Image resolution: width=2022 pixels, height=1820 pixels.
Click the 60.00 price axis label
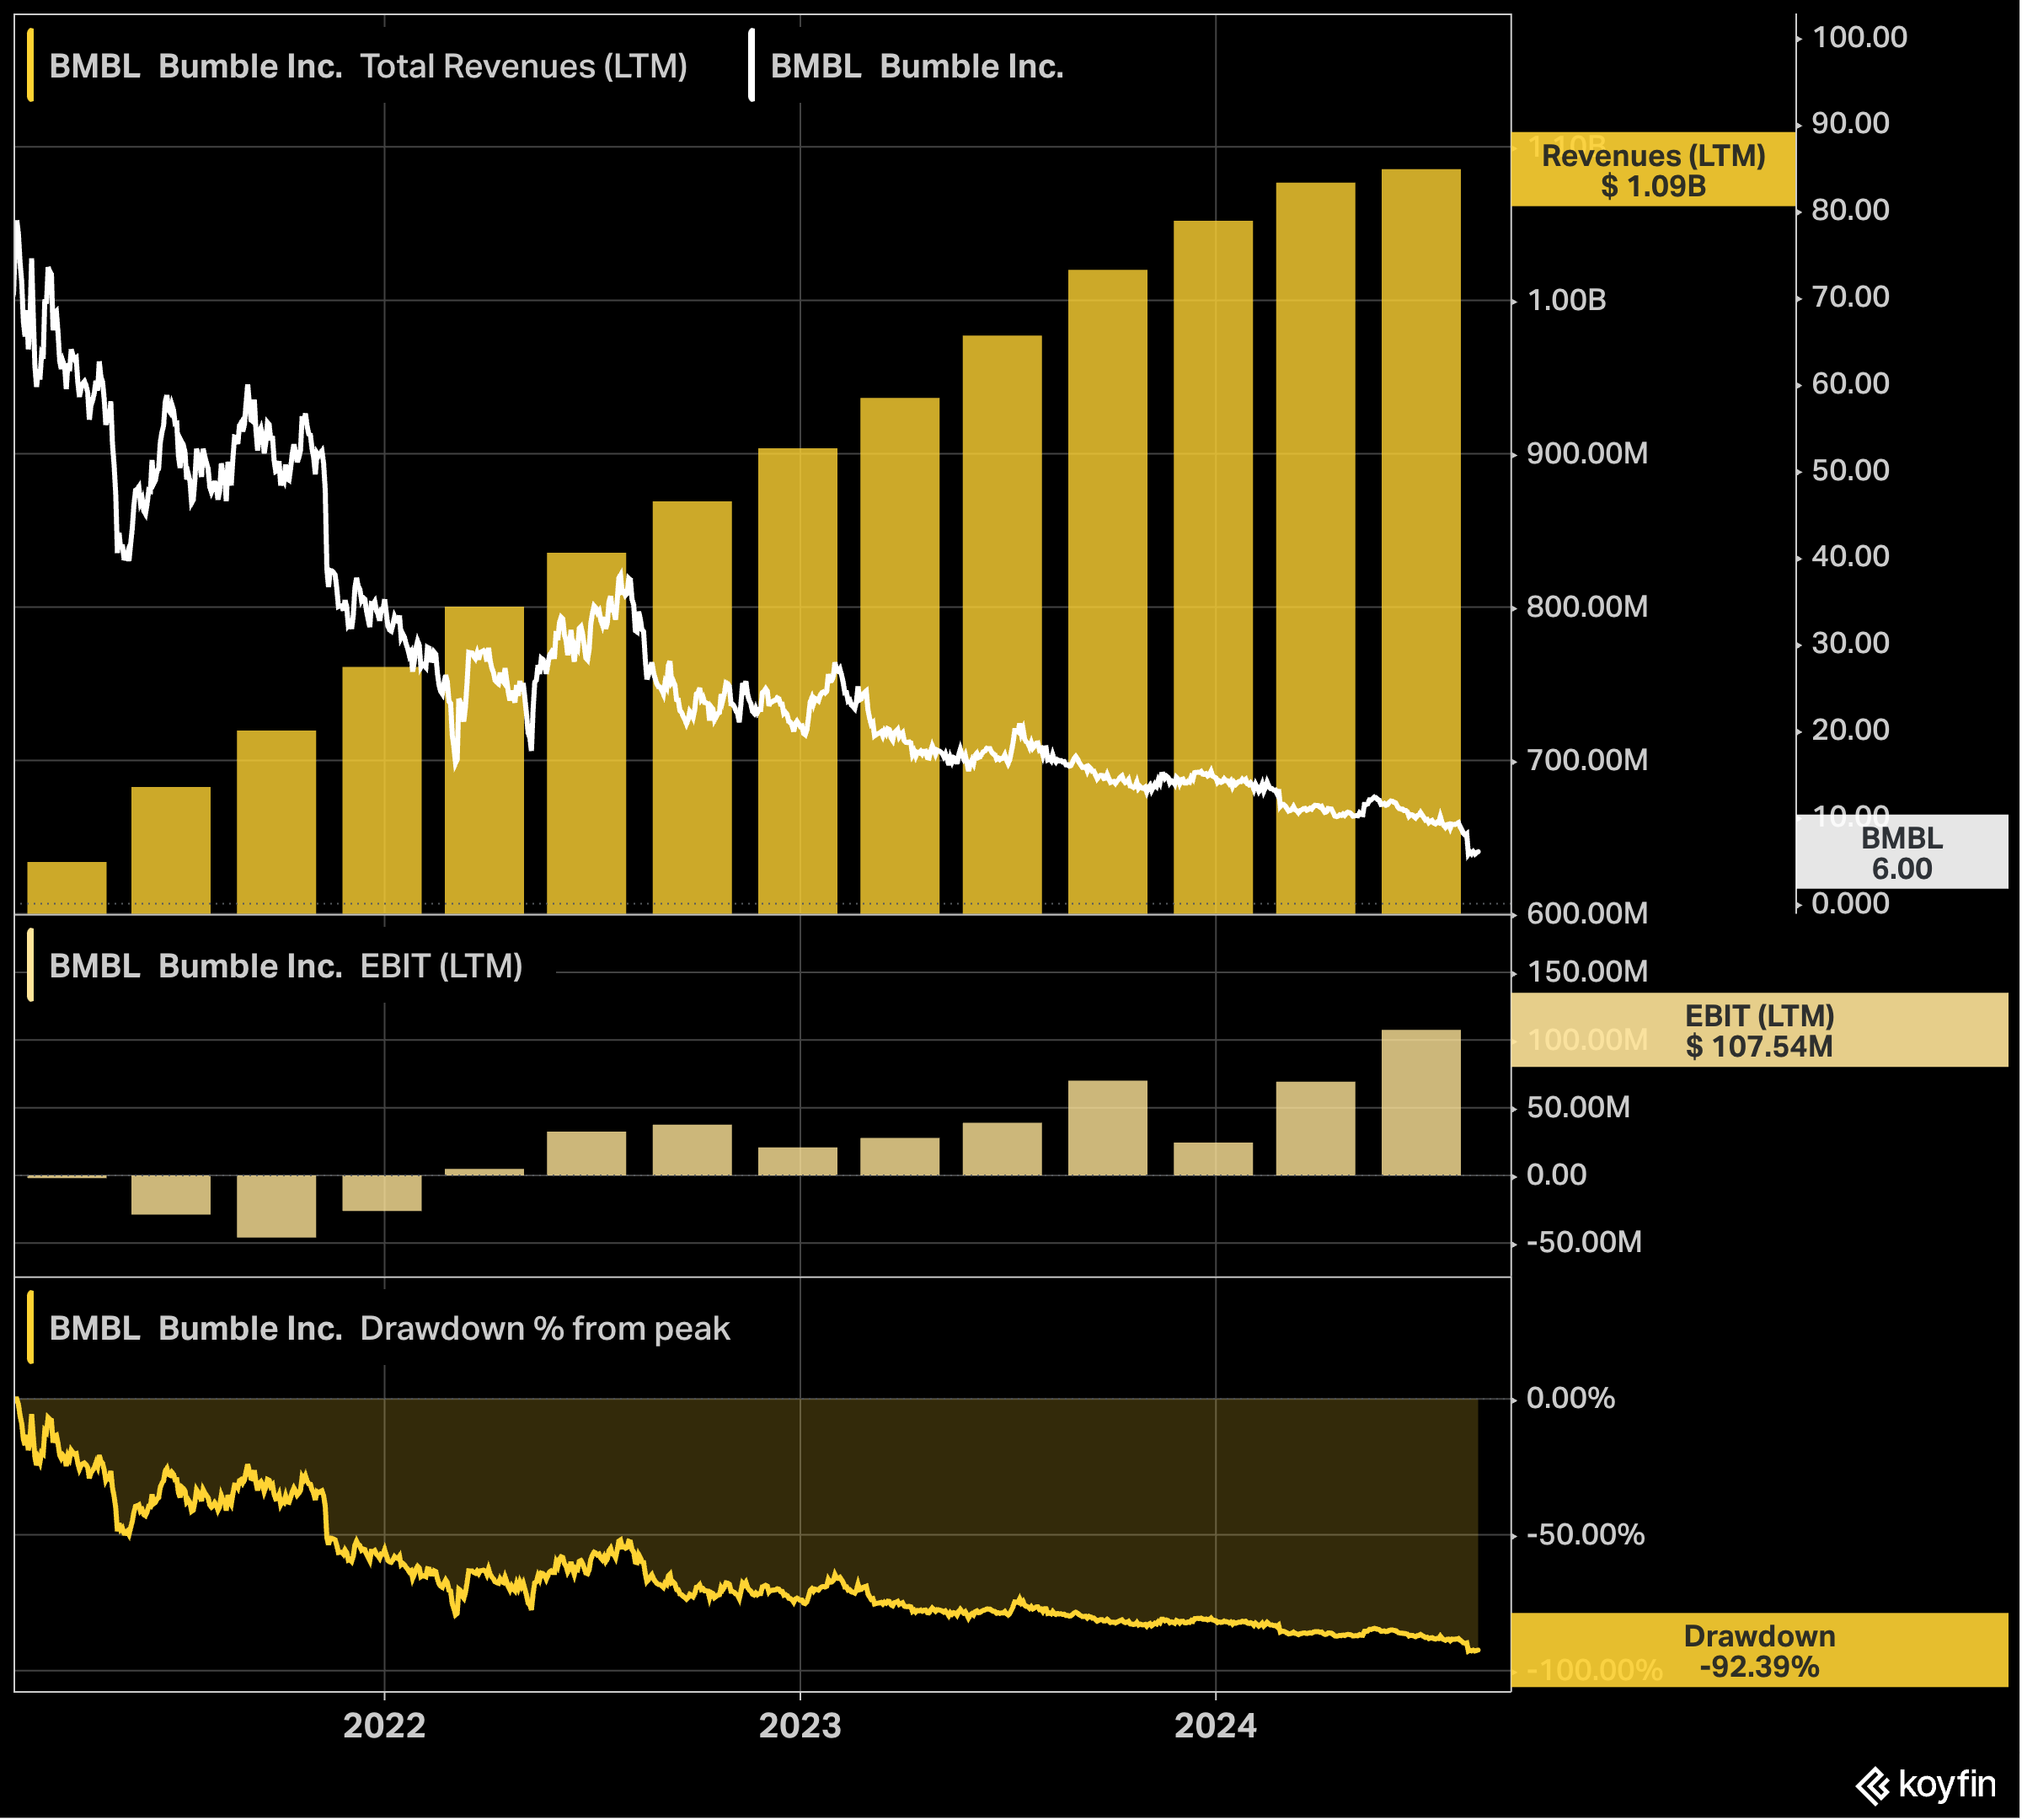point(1852,383)
